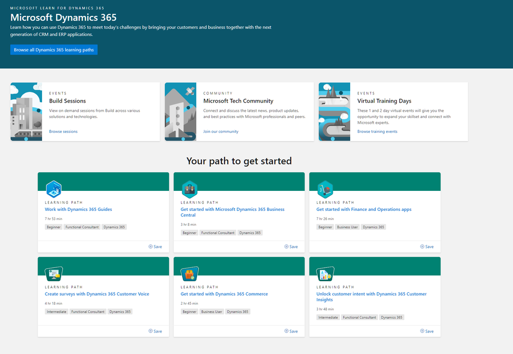Save the Finance and Operations learning path
The height and width of the screenshot is (354, 513).
427,247
